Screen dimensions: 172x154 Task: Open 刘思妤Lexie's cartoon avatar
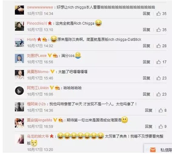19,58
